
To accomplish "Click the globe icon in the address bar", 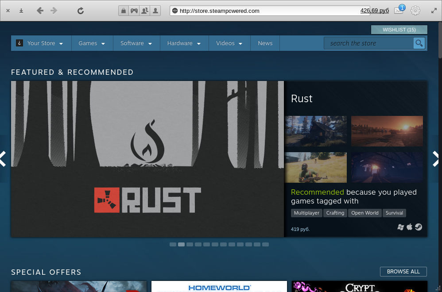I will tap(175, 11).
